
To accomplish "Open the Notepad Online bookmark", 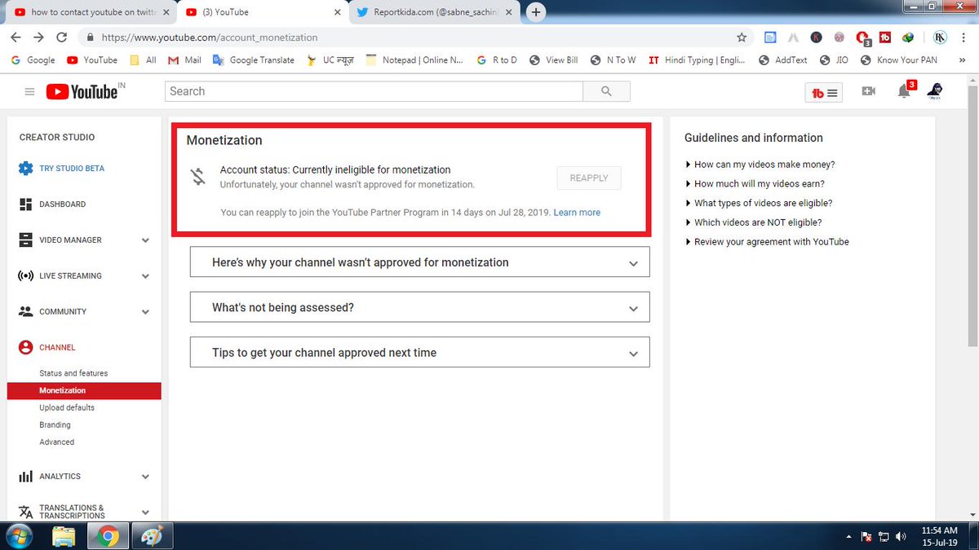I will point(414,60).
